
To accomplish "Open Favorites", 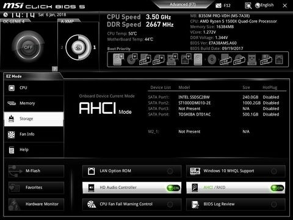I will pos(36,188).
